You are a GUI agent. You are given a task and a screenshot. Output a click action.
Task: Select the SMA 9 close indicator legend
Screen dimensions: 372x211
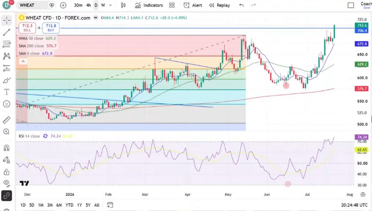click(x=36, y=53)
